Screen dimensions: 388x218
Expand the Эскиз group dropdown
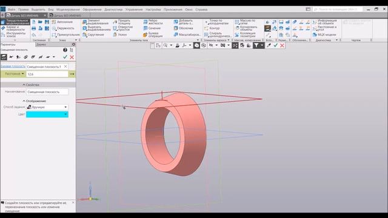tap(76, 40)
